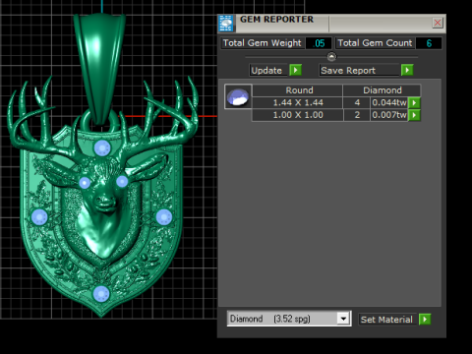Click the Round column header

click(298, 90)
